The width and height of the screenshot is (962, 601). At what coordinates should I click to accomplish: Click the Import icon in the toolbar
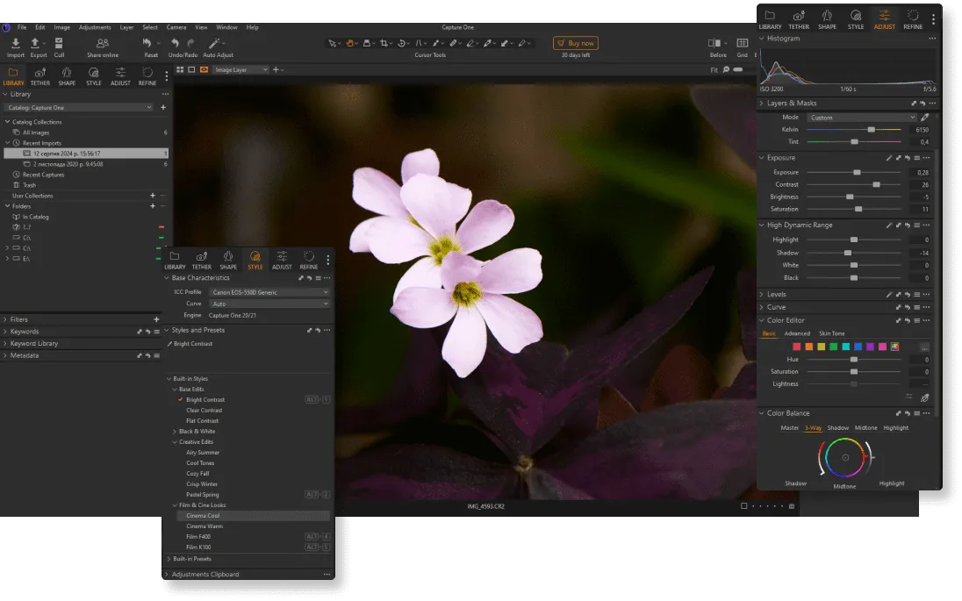click(16, 43)
